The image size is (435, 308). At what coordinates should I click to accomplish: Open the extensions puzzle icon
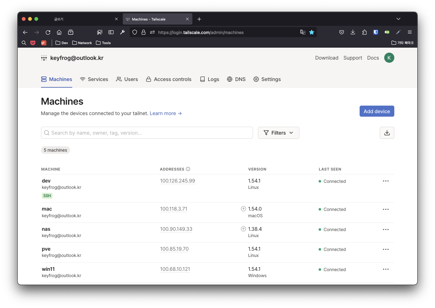(x=364, y=32)
